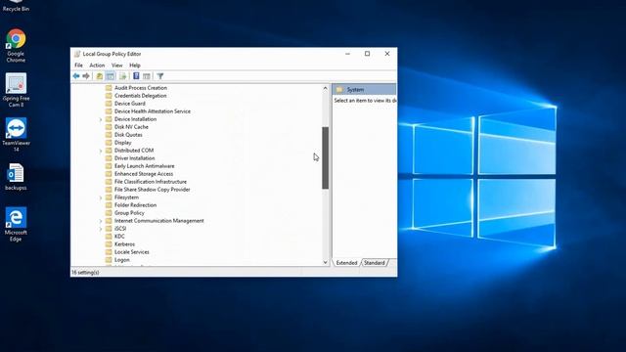Click the System header in right pane
The image size is (626, 352).
pyautogui.click(x=364, y=89)
